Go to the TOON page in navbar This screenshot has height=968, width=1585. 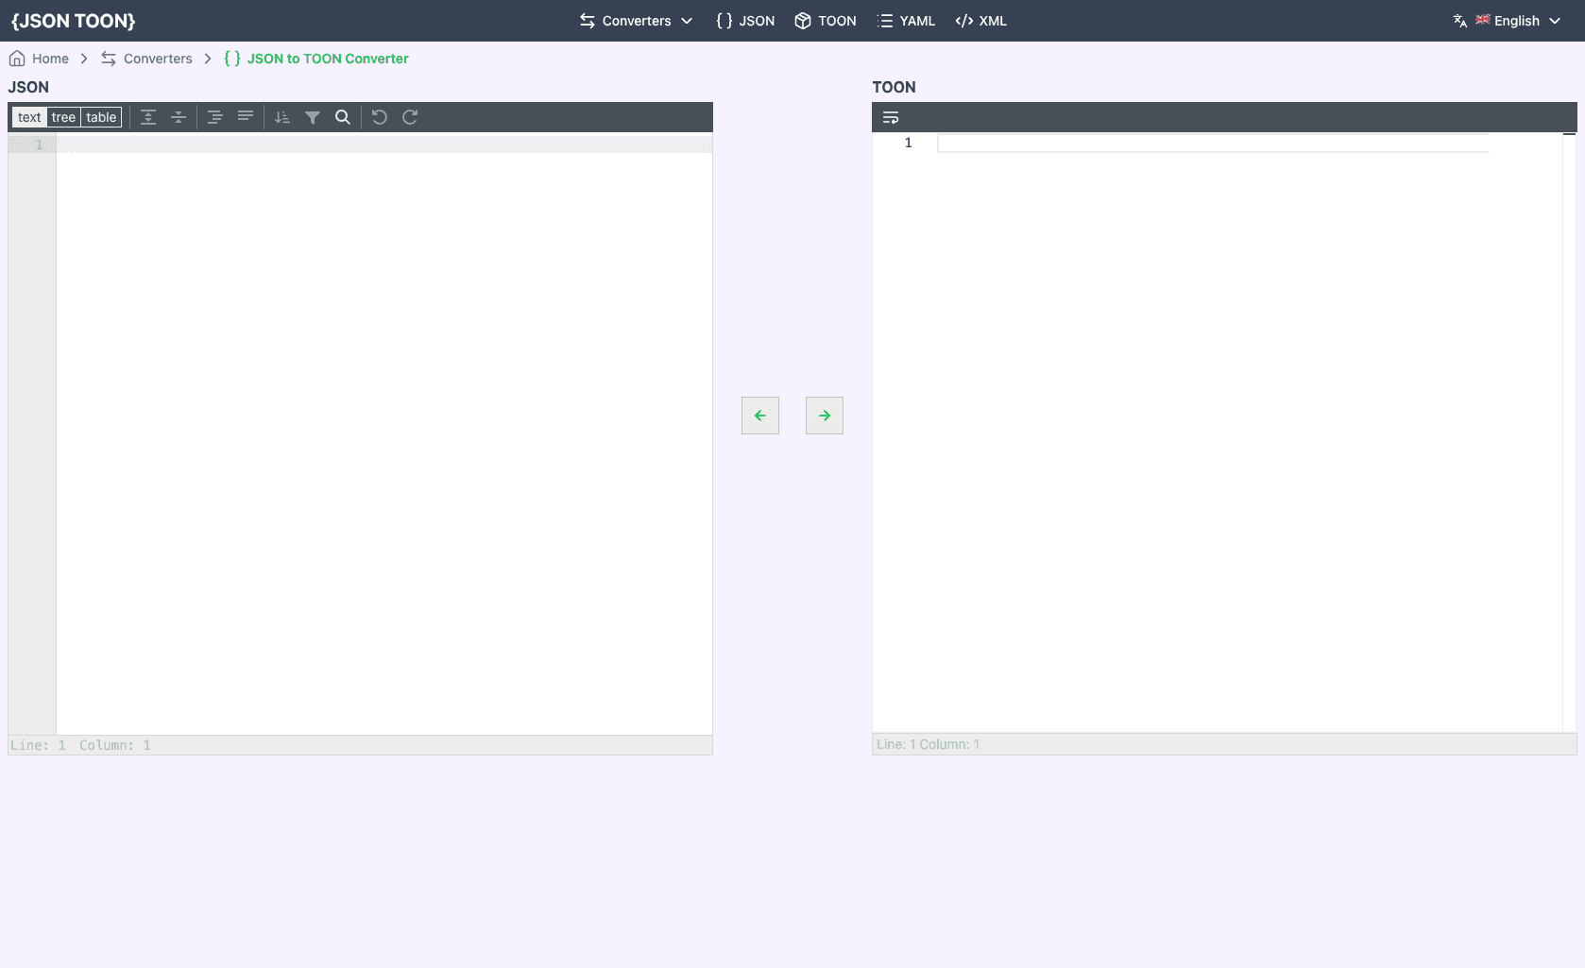[x=826, y=21]
